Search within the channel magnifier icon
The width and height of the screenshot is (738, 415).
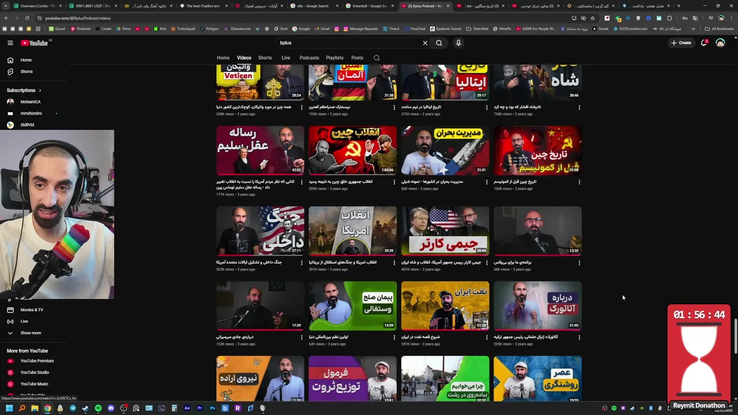[376, 58]
